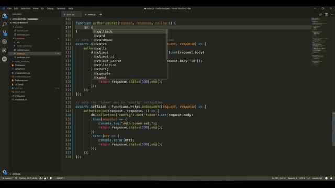This screenshot has height=188, width=335.
Task: Expand the root node_modules folder
Action: [x=35, y=62]
